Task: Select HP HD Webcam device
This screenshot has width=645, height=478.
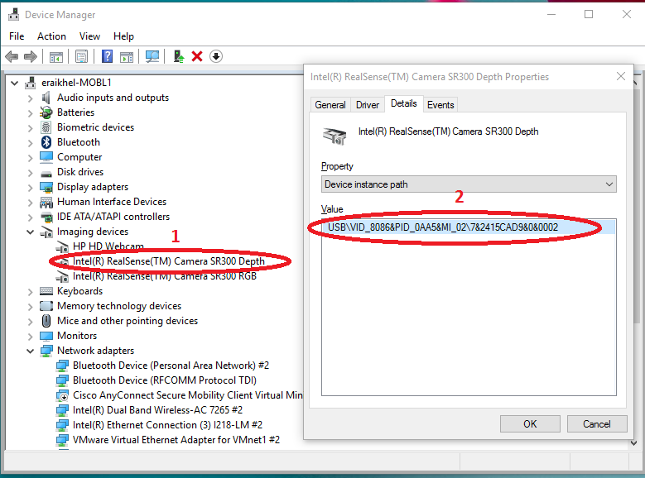Action: (x=108, y=246)
